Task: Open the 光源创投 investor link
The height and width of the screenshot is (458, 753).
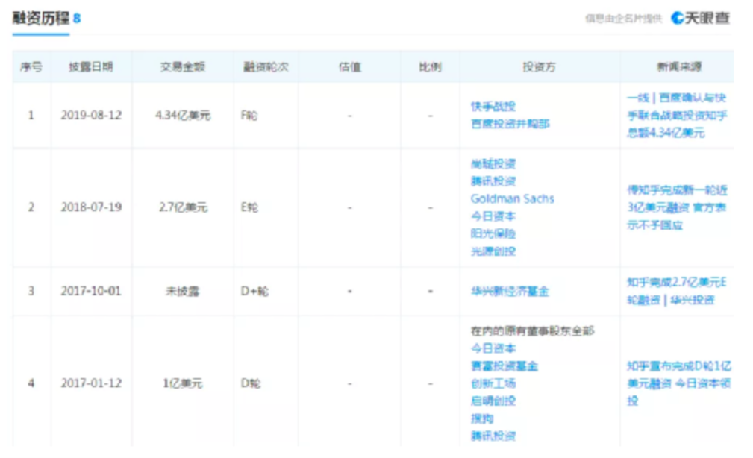Action: click(493, 251)
